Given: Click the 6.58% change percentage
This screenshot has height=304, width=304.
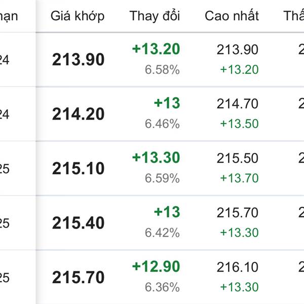Looking at the screenshot, I should pyautogui.click(x=162, y=69).
